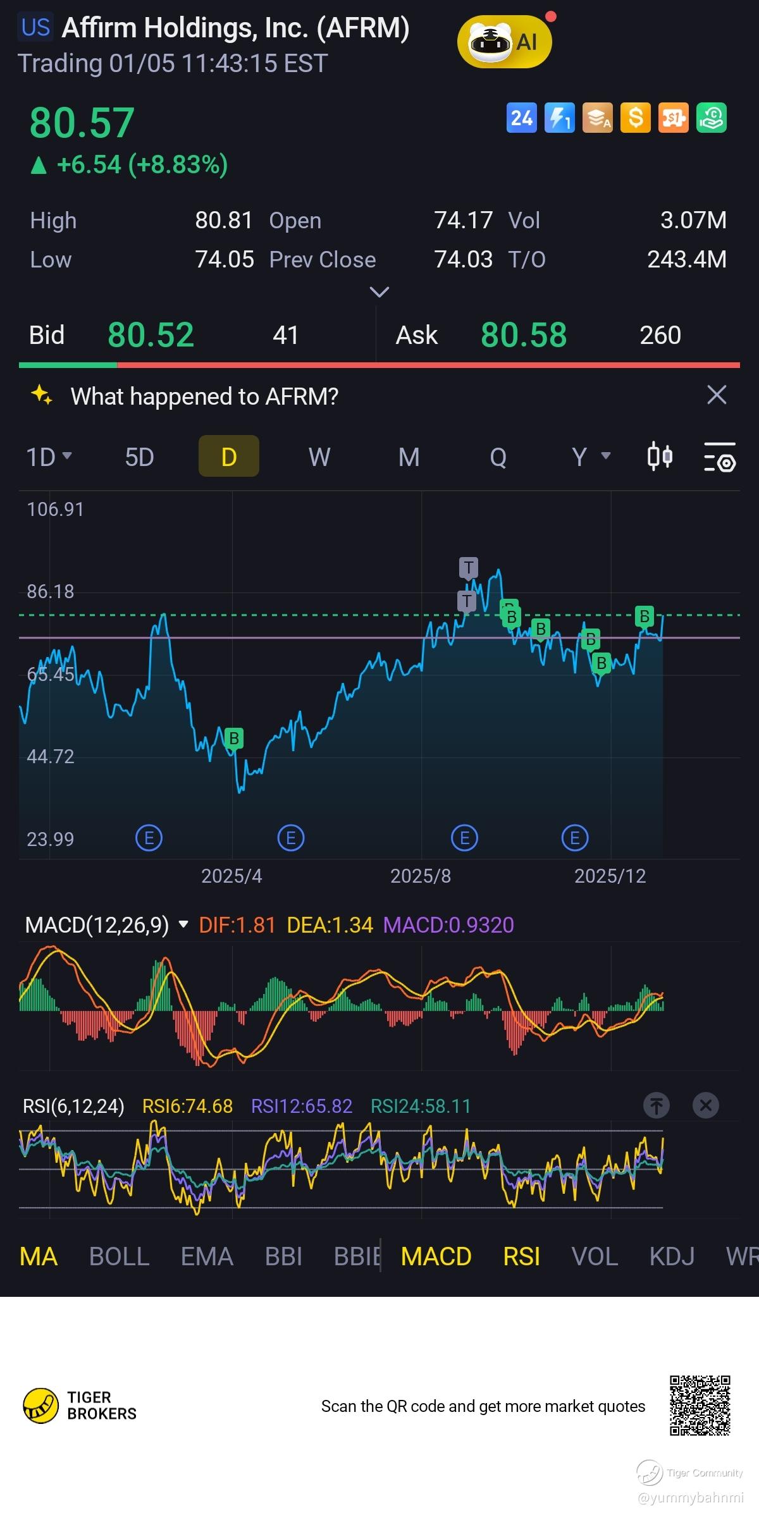Tap the orange dollar sign icon
The width and height of the screenshot is (759, 1515).
pos(635,118)
